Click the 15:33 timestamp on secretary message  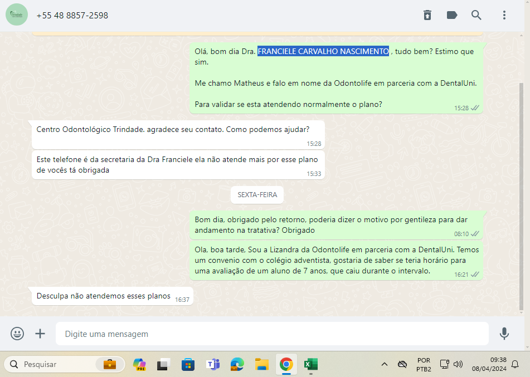click(314, 174)
